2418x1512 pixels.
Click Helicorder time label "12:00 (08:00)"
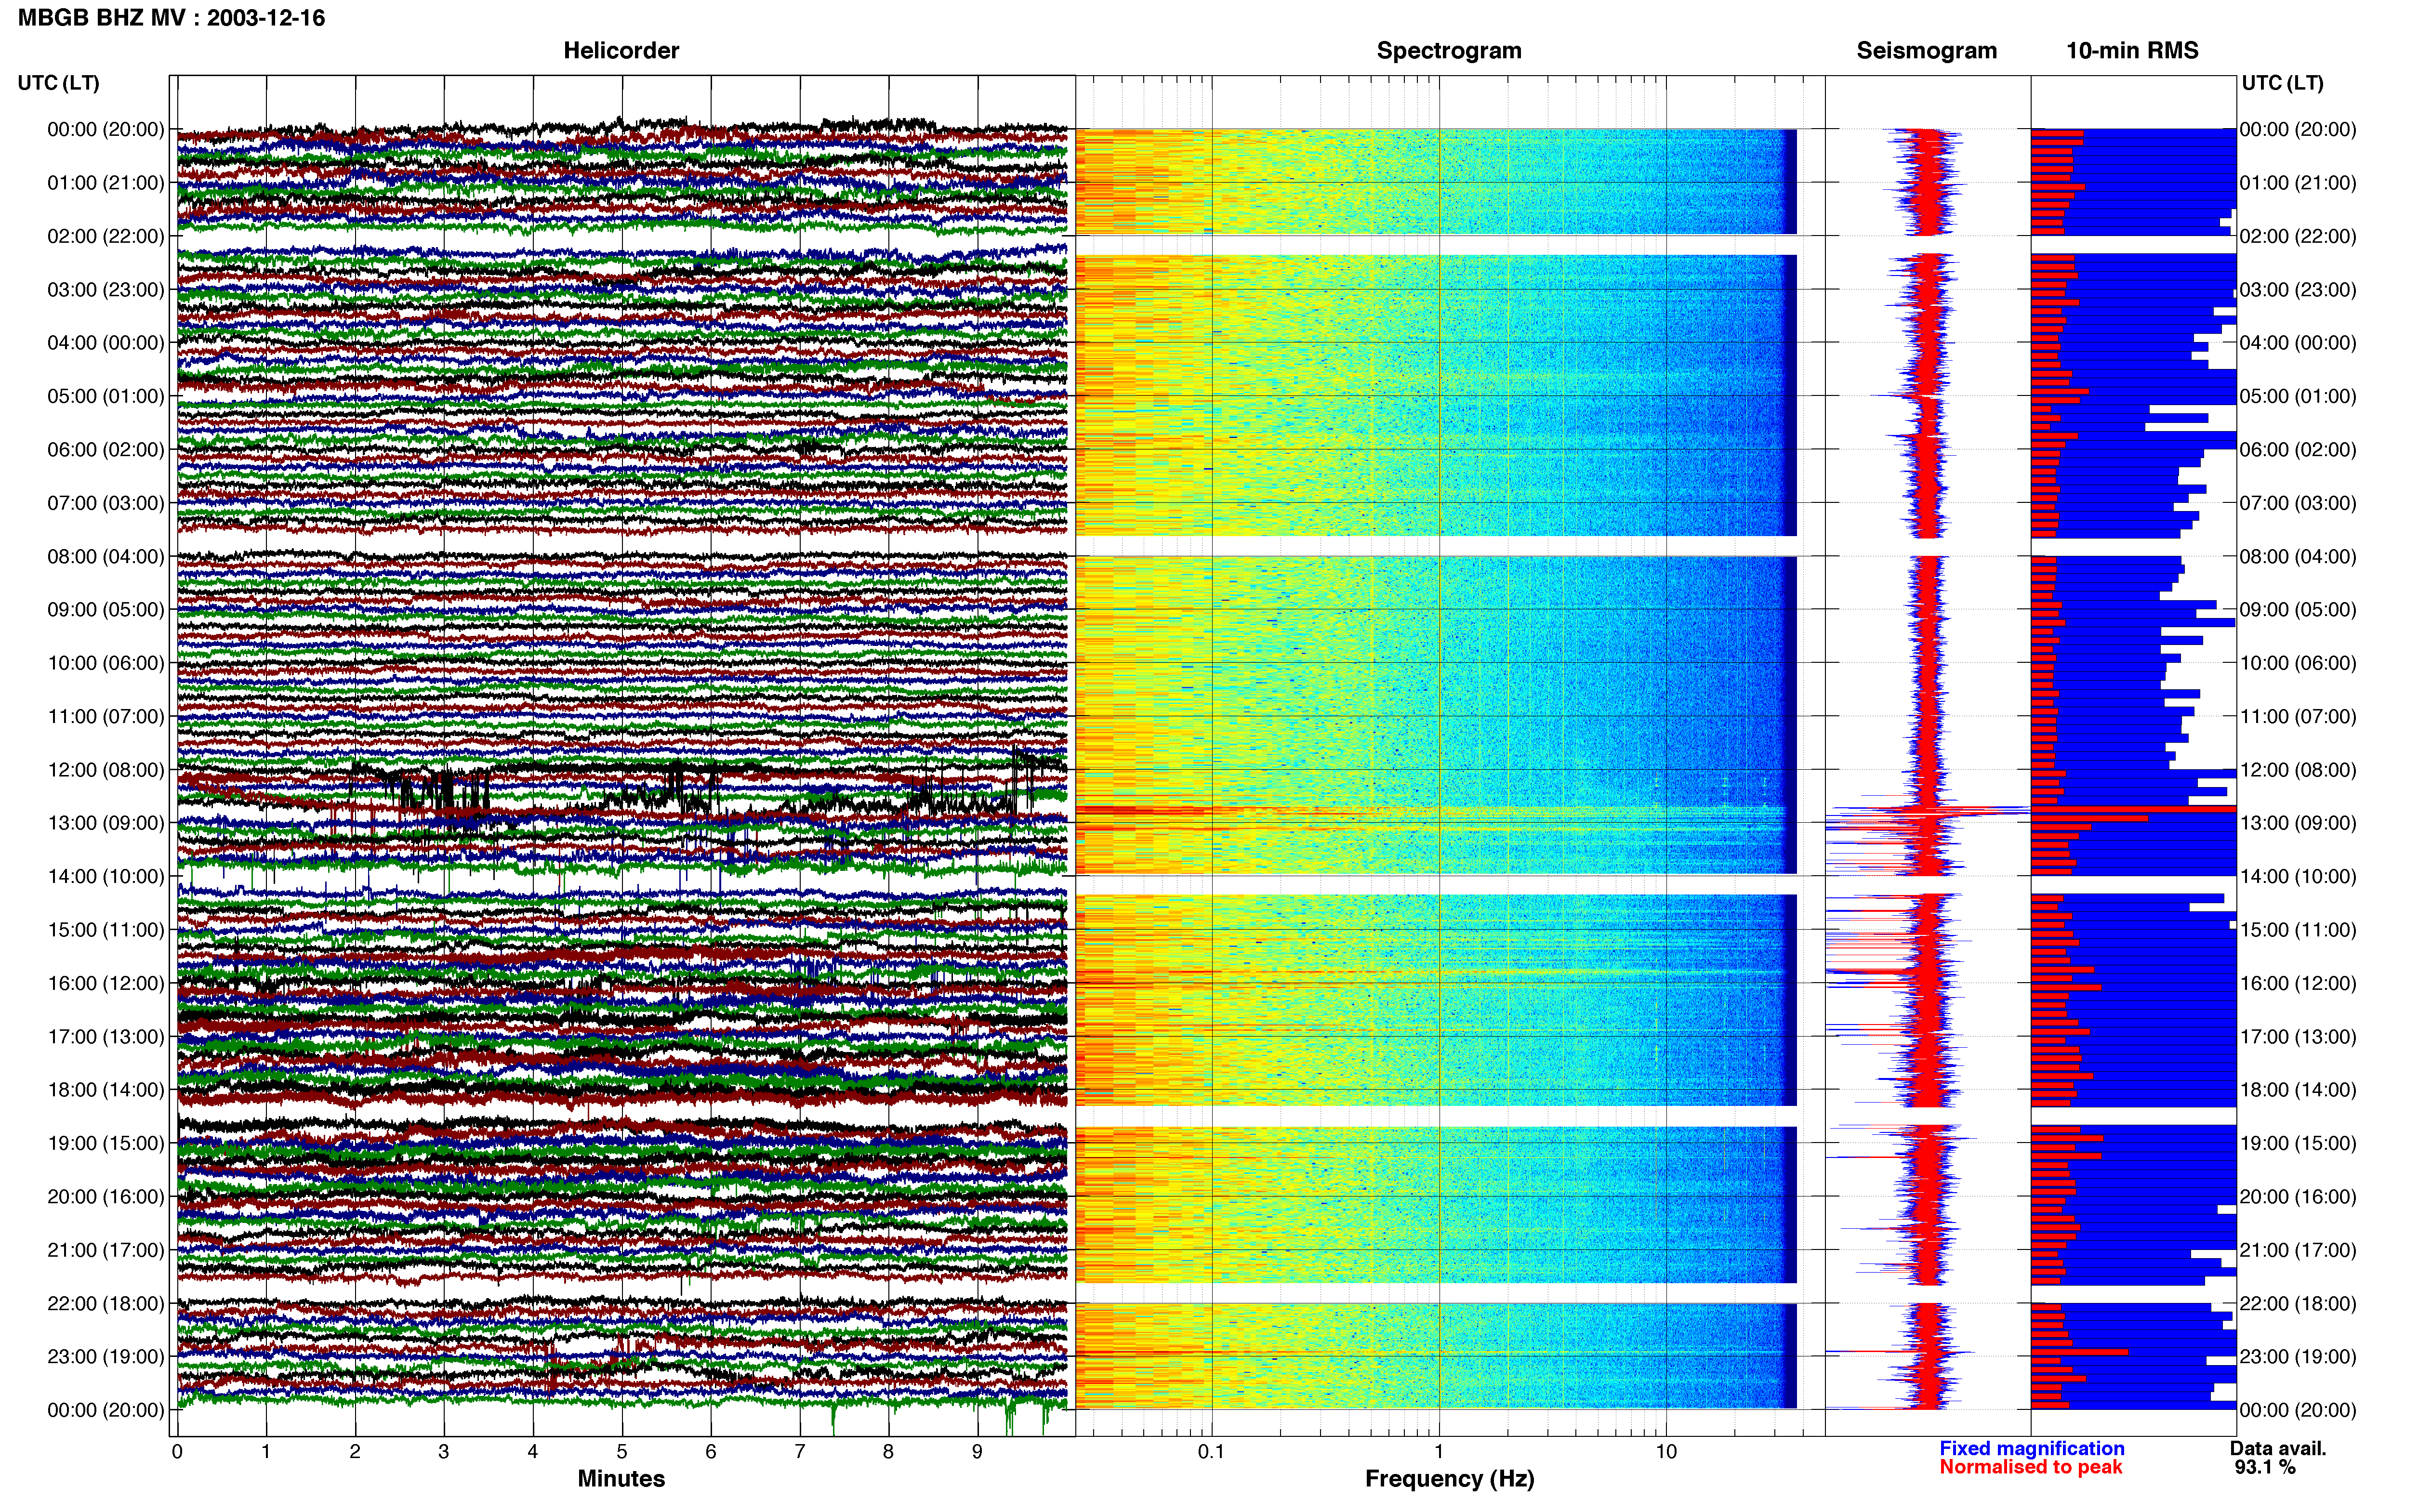tap(106, 770)
